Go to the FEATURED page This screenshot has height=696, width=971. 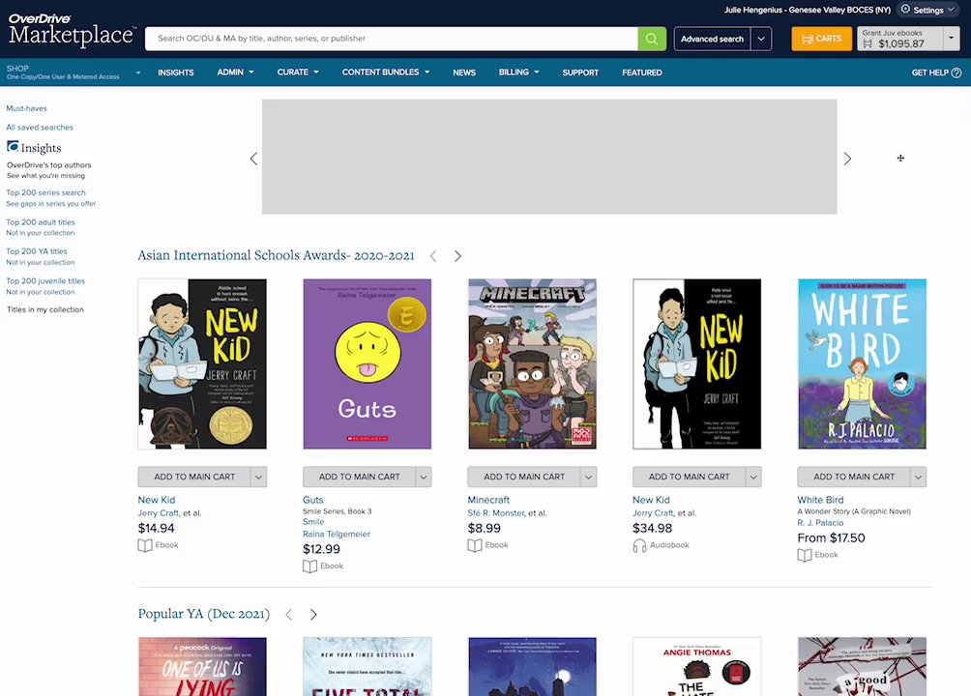642,72
